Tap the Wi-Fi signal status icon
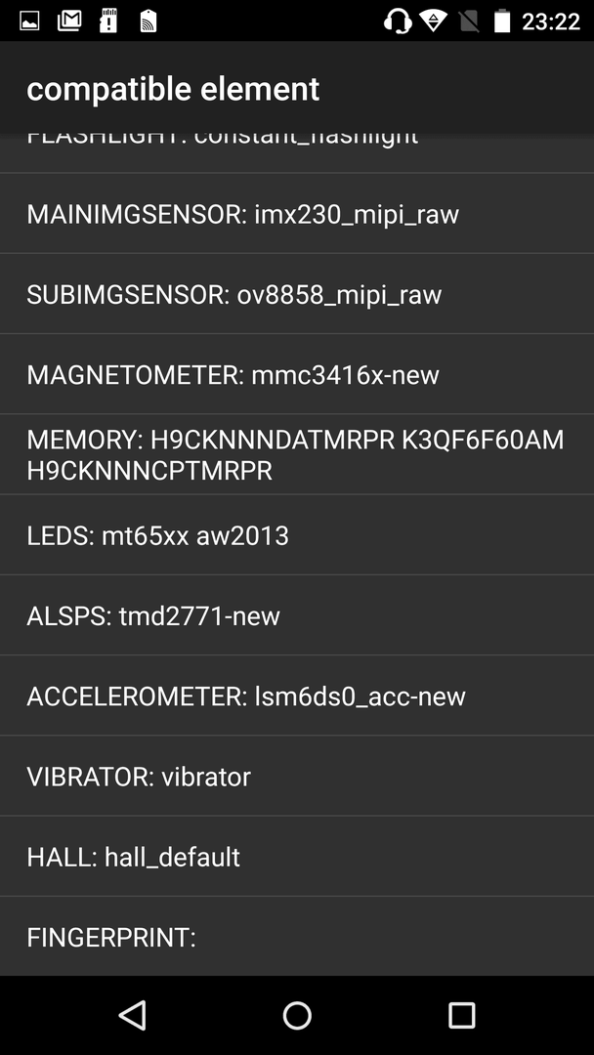The image size is (594, 1055). (x=433, y=21)
